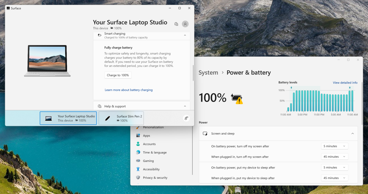
Task: Click the link devices icon in Surface app
Action: [186, 118]
